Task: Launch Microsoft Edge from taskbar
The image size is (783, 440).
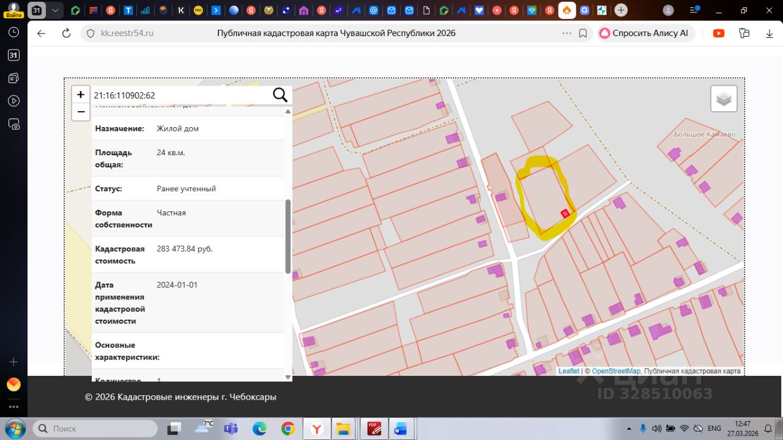Action: pos(260,428)
